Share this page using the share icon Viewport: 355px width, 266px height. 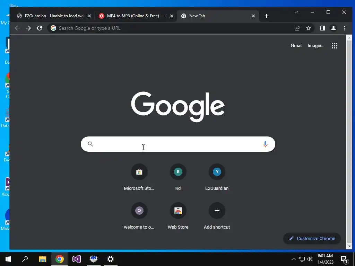(x=297, y=28)
